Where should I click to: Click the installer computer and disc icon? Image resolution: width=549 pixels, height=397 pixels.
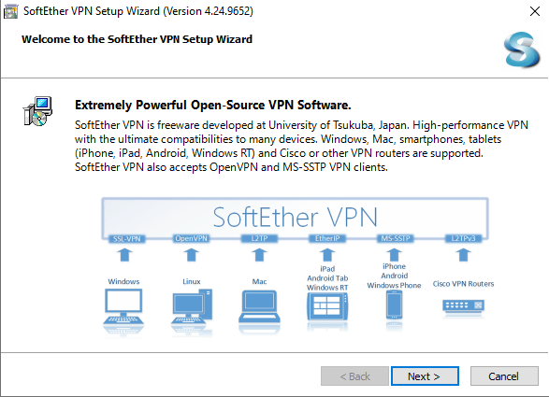(x=37, y=111)
